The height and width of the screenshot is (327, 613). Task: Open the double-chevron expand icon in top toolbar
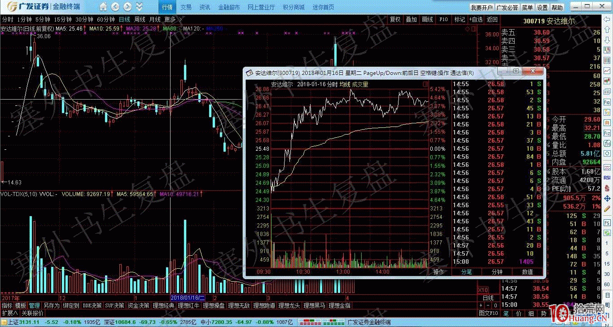139,7
